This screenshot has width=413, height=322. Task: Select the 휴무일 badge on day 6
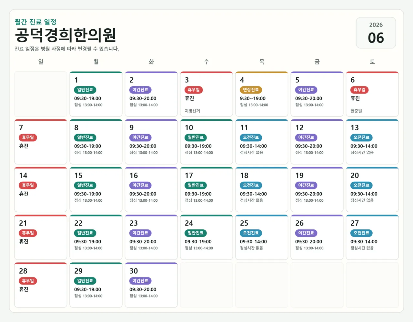point(359,90)
